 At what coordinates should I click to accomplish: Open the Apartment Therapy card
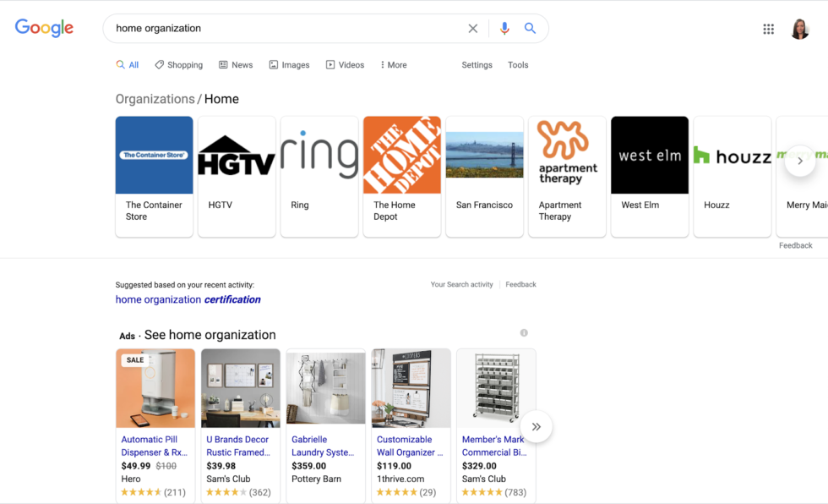pyautogui.click(x=567, y=177)
